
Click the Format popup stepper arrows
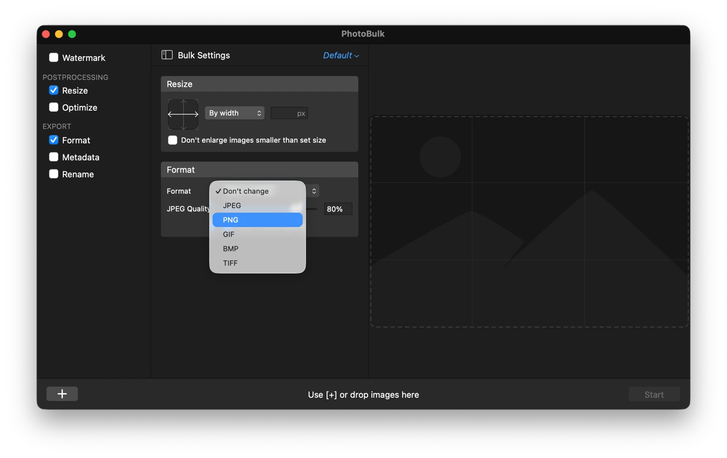313,191
